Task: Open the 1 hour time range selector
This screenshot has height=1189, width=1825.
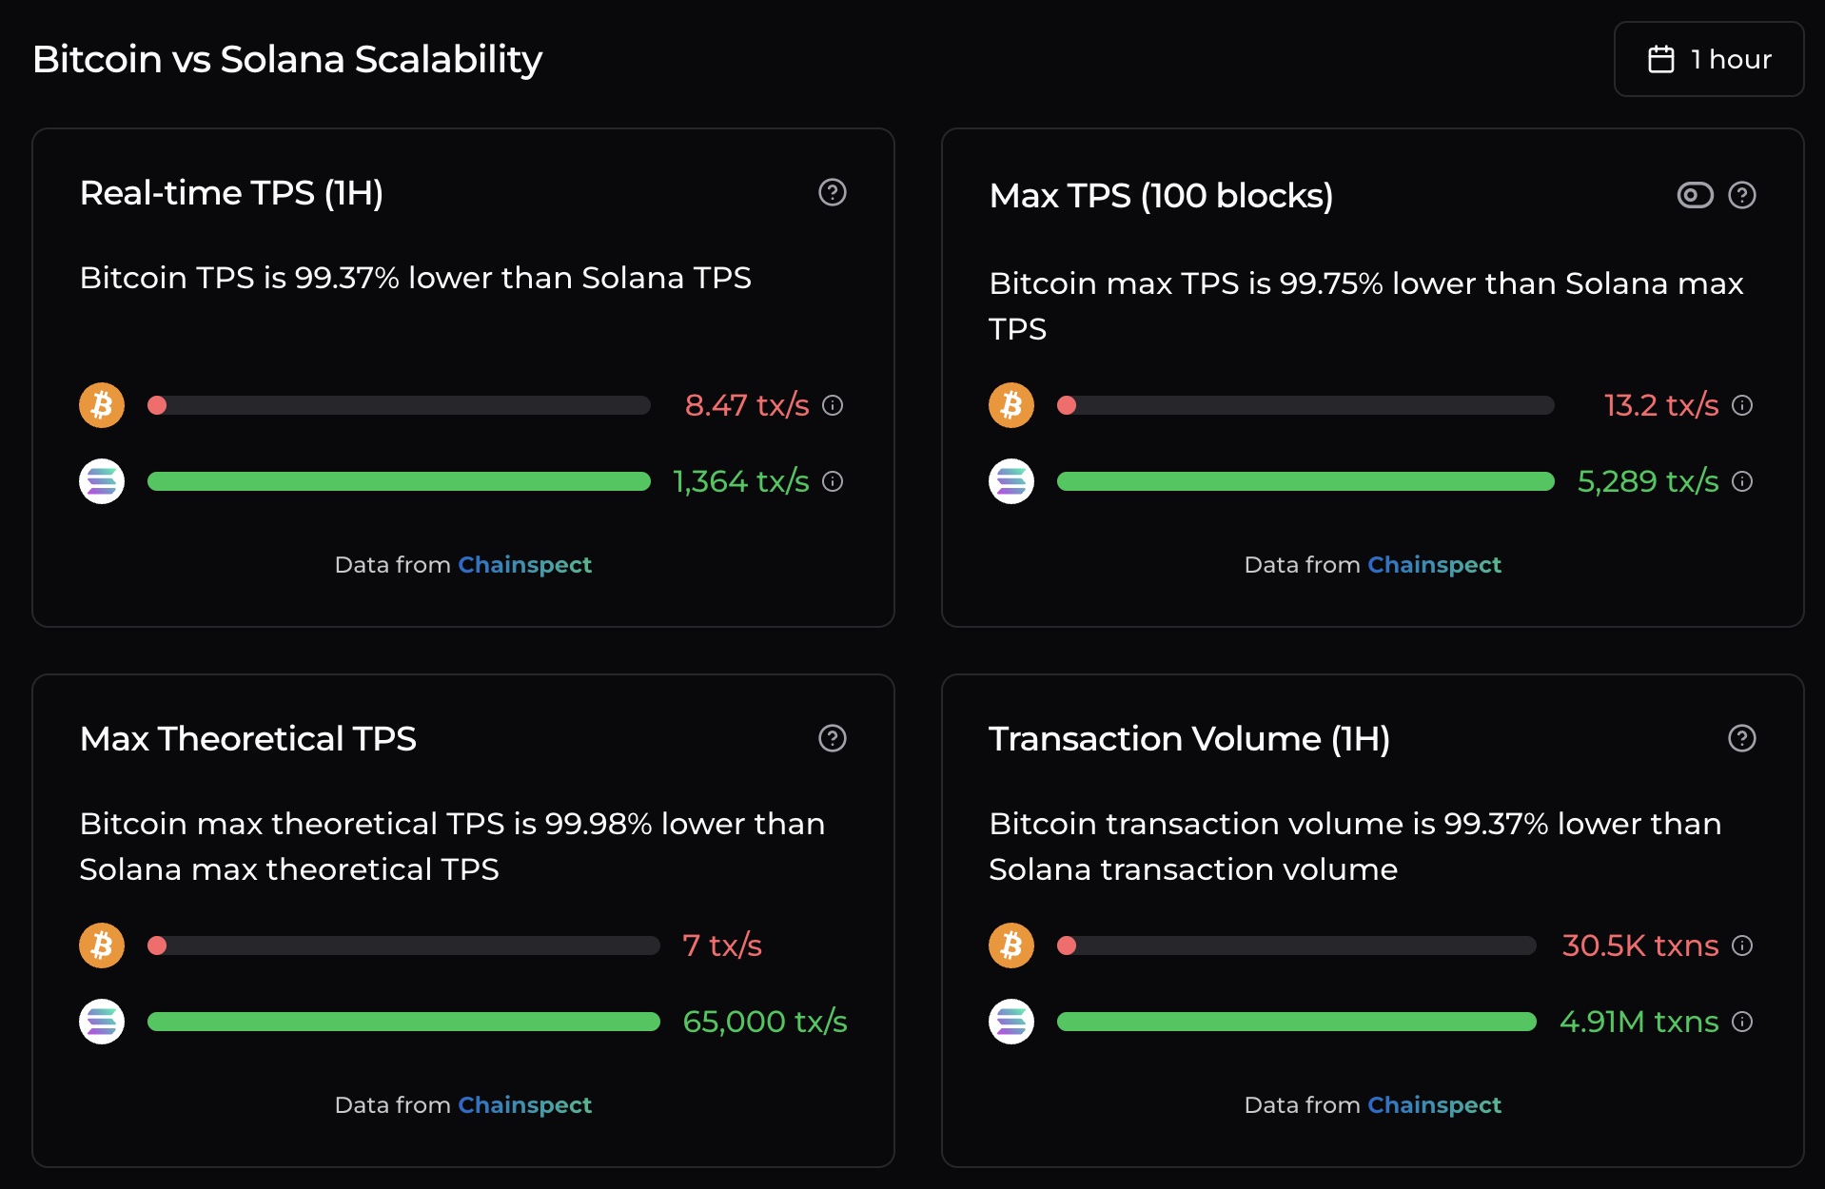Action: click(1709, 59)
